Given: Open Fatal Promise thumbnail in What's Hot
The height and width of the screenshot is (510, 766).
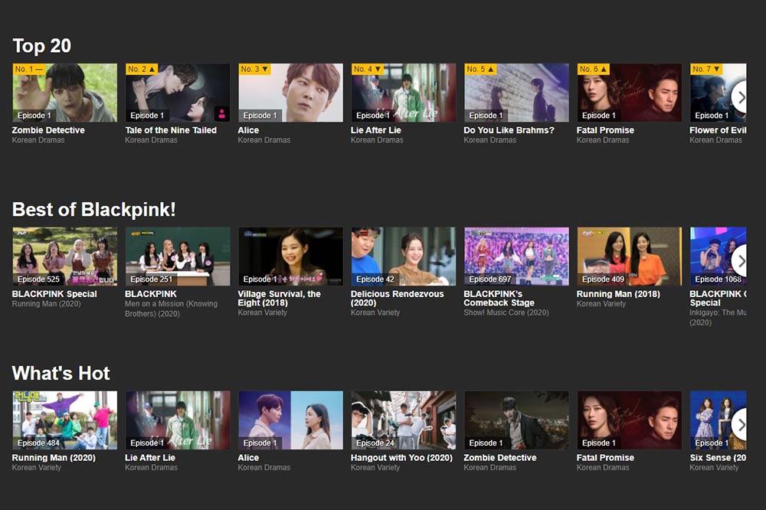Looking at the screenshot, I should [629, 420].
